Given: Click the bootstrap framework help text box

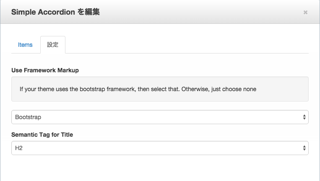Looking at the screenshot, I should coord(160,89).
